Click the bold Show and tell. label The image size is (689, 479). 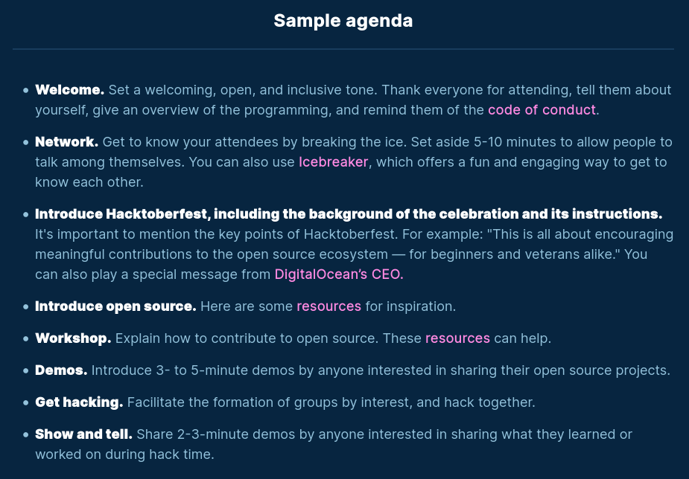click(84, 434)
